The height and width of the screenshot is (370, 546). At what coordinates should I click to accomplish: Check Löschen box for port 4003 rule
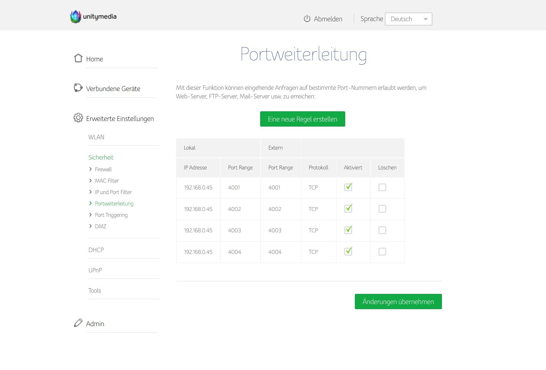click(382, 230)
